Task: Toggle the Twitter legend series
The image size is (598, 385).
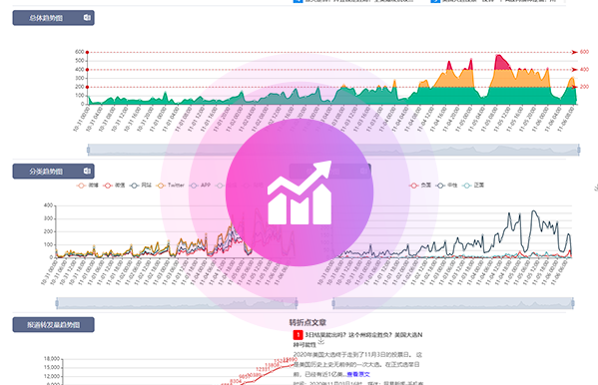Action: 171,186
